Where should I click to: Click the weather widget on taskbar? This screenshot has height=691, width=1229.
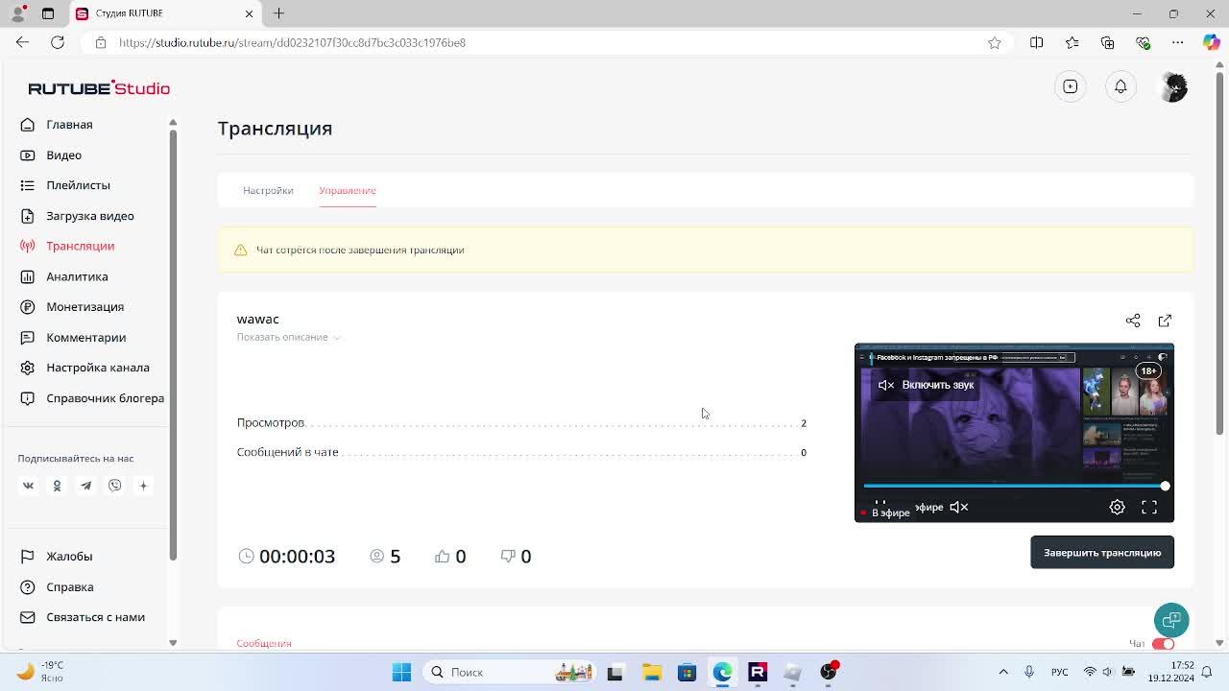40,672
